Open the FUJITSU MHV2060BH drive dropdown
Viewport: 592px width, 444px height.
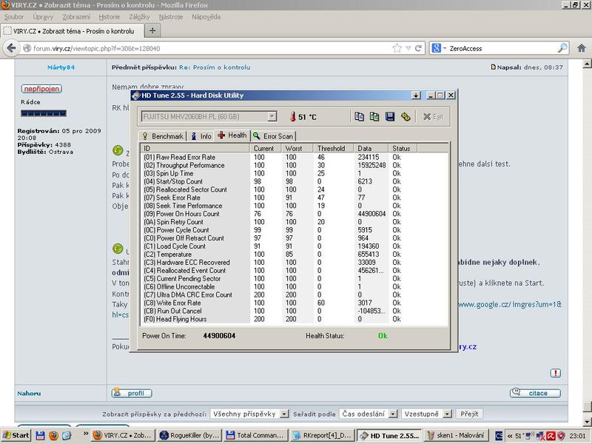click(272, 117)
